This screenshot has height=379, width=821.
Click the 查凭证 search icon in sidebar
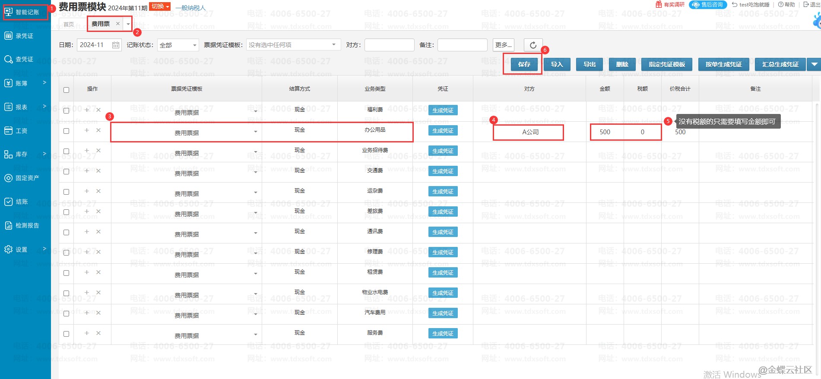8,60
